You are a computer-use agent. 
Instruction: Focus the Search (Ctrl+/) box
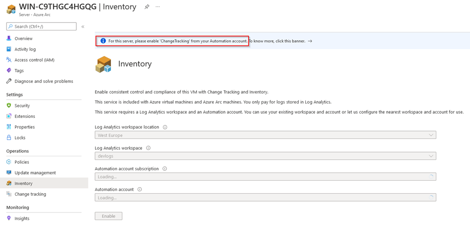click(41, 26)
